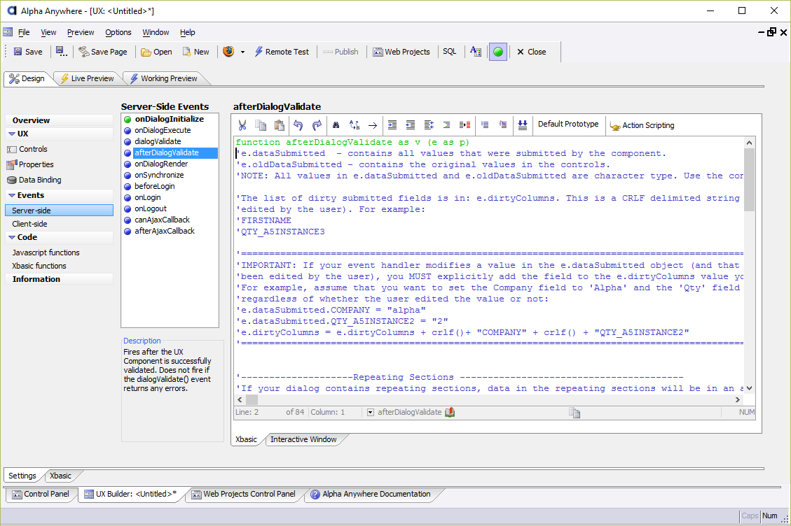791x526 pixels.
Task: Click the Copy icon in the editor toolbar
Action: 261,125
